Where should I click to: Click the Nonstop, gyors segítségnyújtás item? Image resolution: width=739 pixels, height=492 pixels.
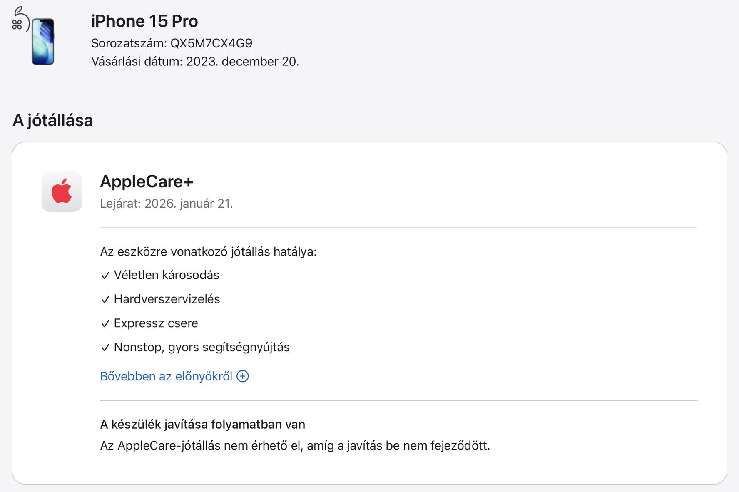click(202, 347)
